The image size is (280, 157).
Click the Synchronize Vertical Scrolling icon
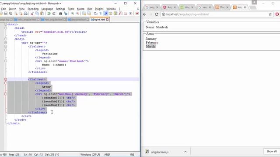pyautogui.click(x=84, y=14)
